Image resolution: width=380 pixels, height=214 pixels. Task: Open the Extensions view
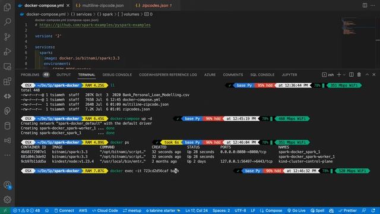(7, 81)
